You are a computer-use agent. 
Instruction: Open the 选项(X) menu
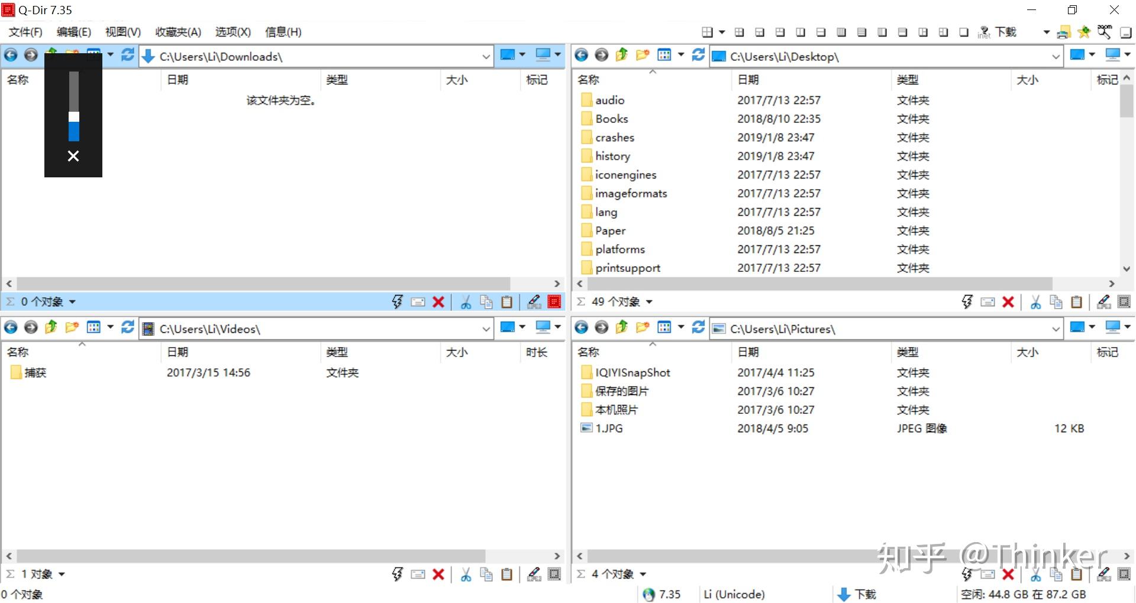(x=233, y=32)
